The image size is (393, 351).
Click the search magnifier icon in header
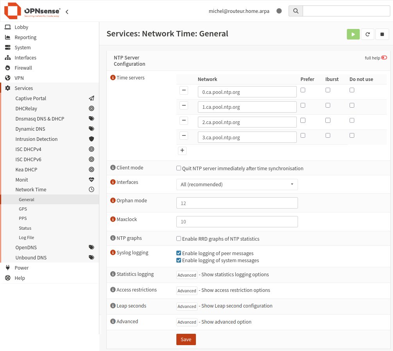[296, 11]
